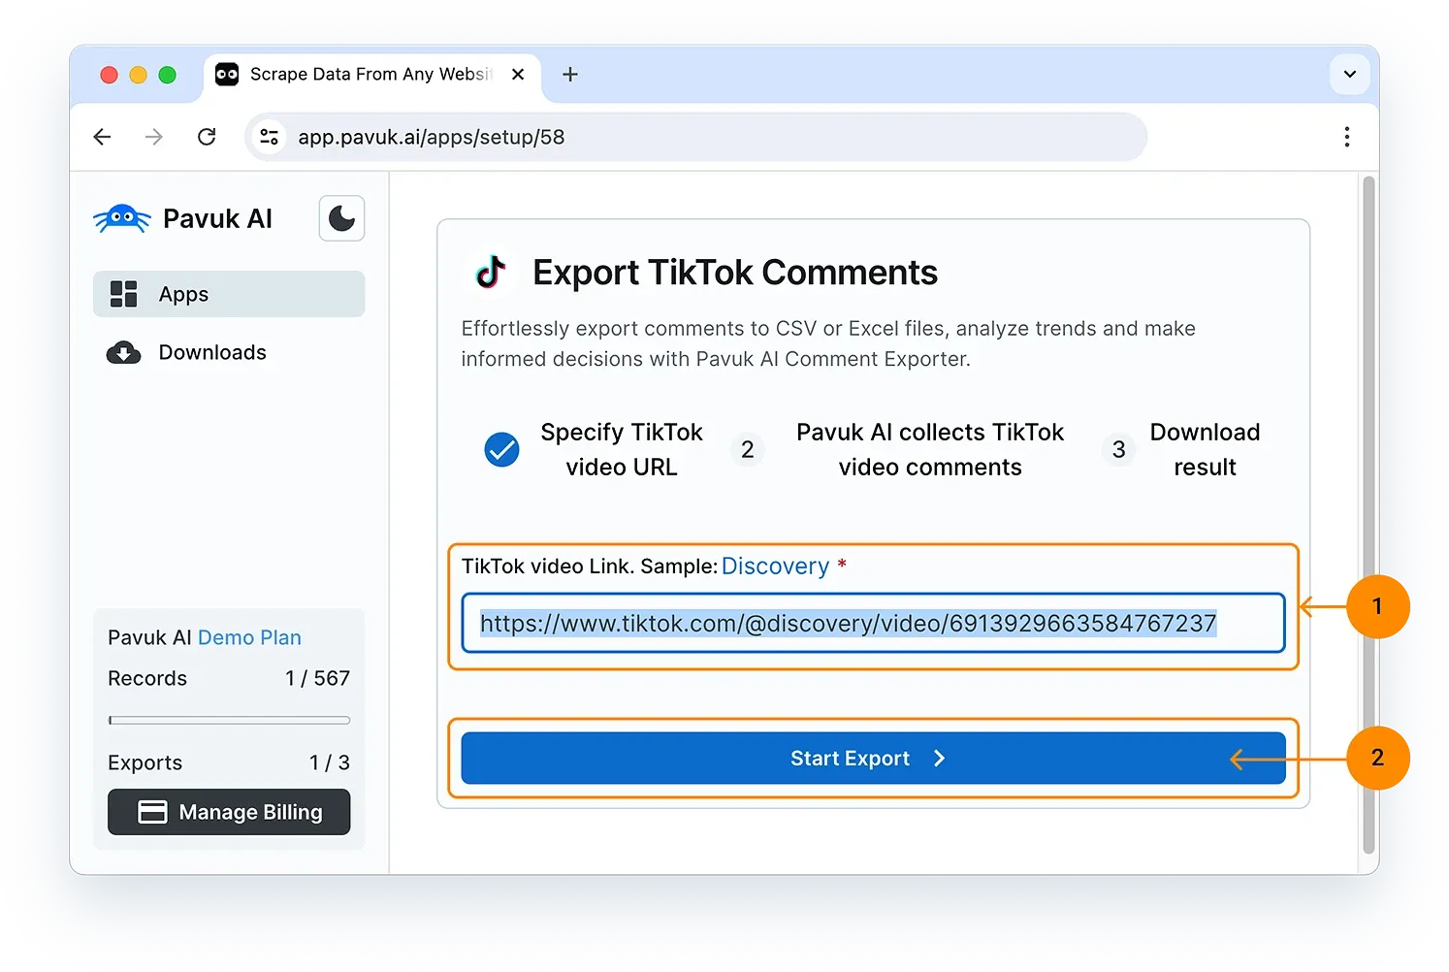The image size is (1449, 972).
Task: Click the 'Export TikTok Comments' heading
Action: [735, 273]
